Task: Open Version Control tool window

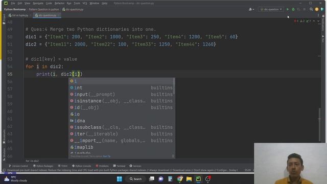Action: click(x=18, y=166)
